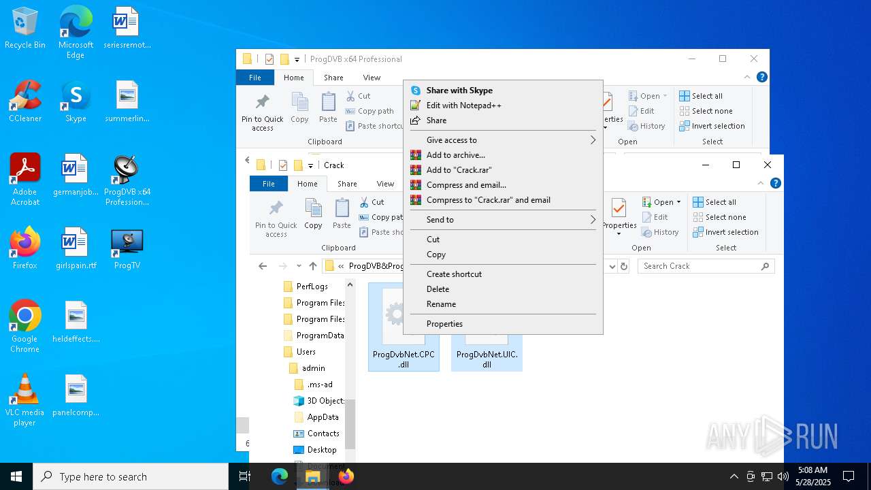The image size is (871, 490).
Task: Click Select none in Crack window ribbon
Action: (719, 217)
